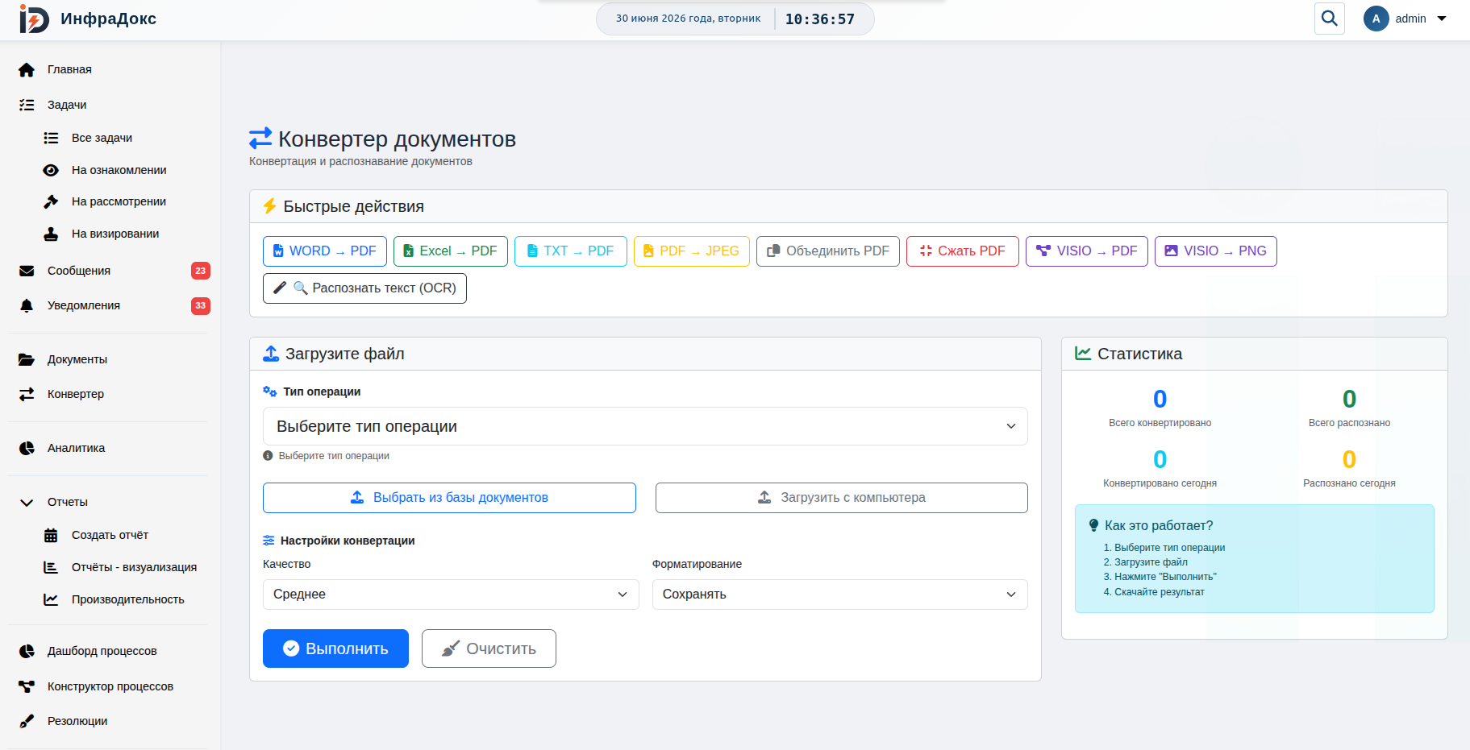Image resolution: width=1470 pixels, height=750 pixels.
Task: Click the Загрузите файл upload icon
Action: (x=271, y=354)
